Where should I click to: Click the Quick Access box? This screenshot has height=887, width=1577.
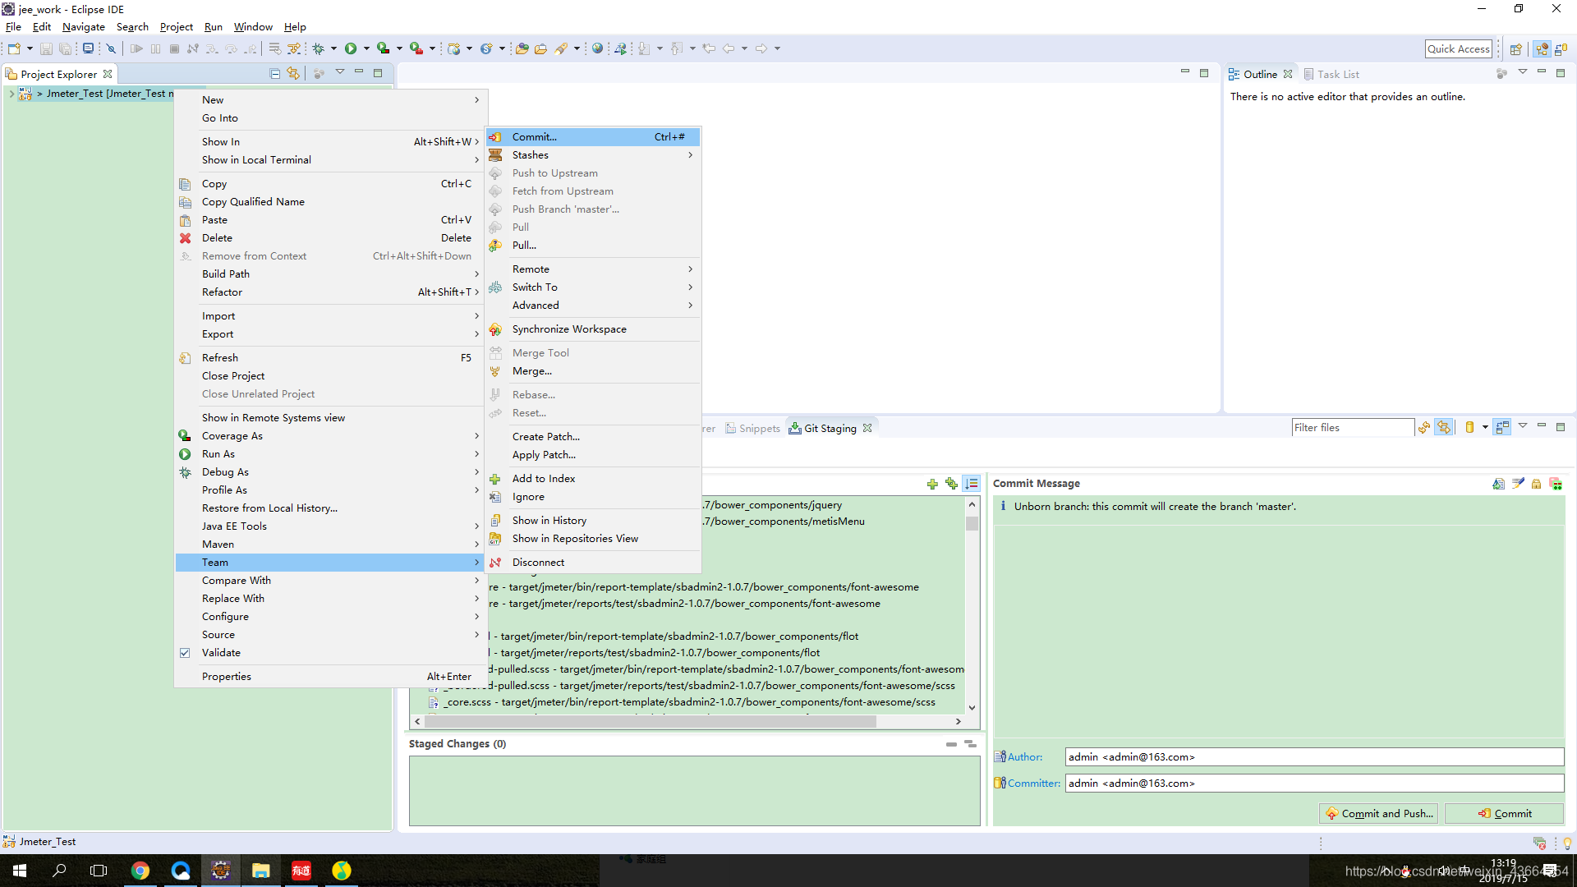(x=1458, y=48)
